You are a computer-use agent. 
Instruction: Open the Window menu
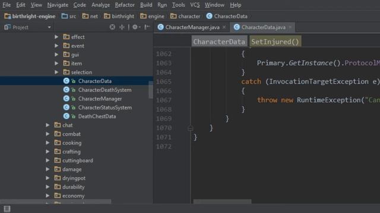(x=214, y=5)
